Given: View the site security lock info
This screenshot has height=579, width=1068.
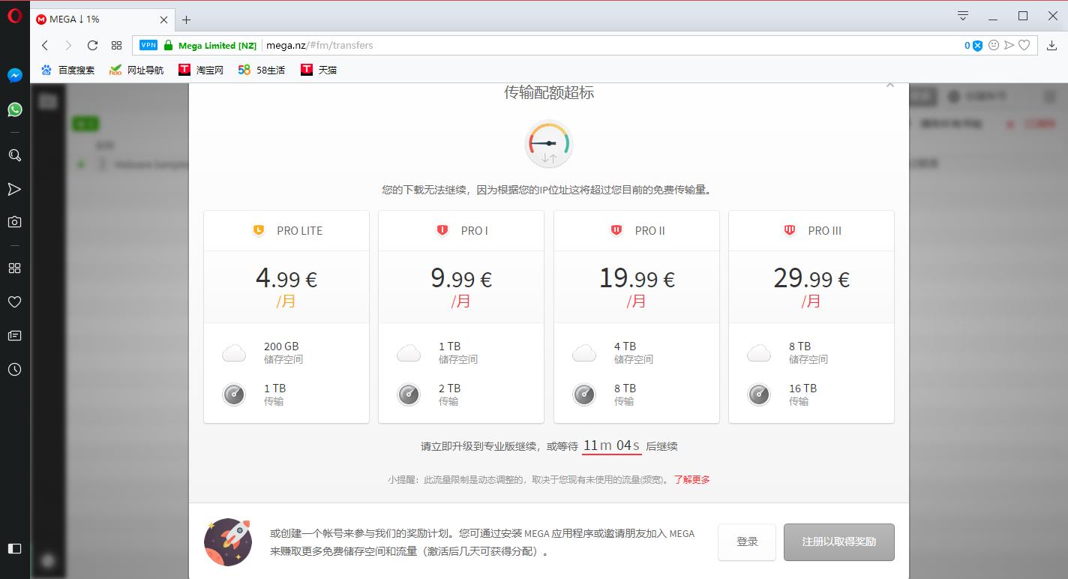Looking at the screenshot, I should pyautogui.click(x=168, y=45).
